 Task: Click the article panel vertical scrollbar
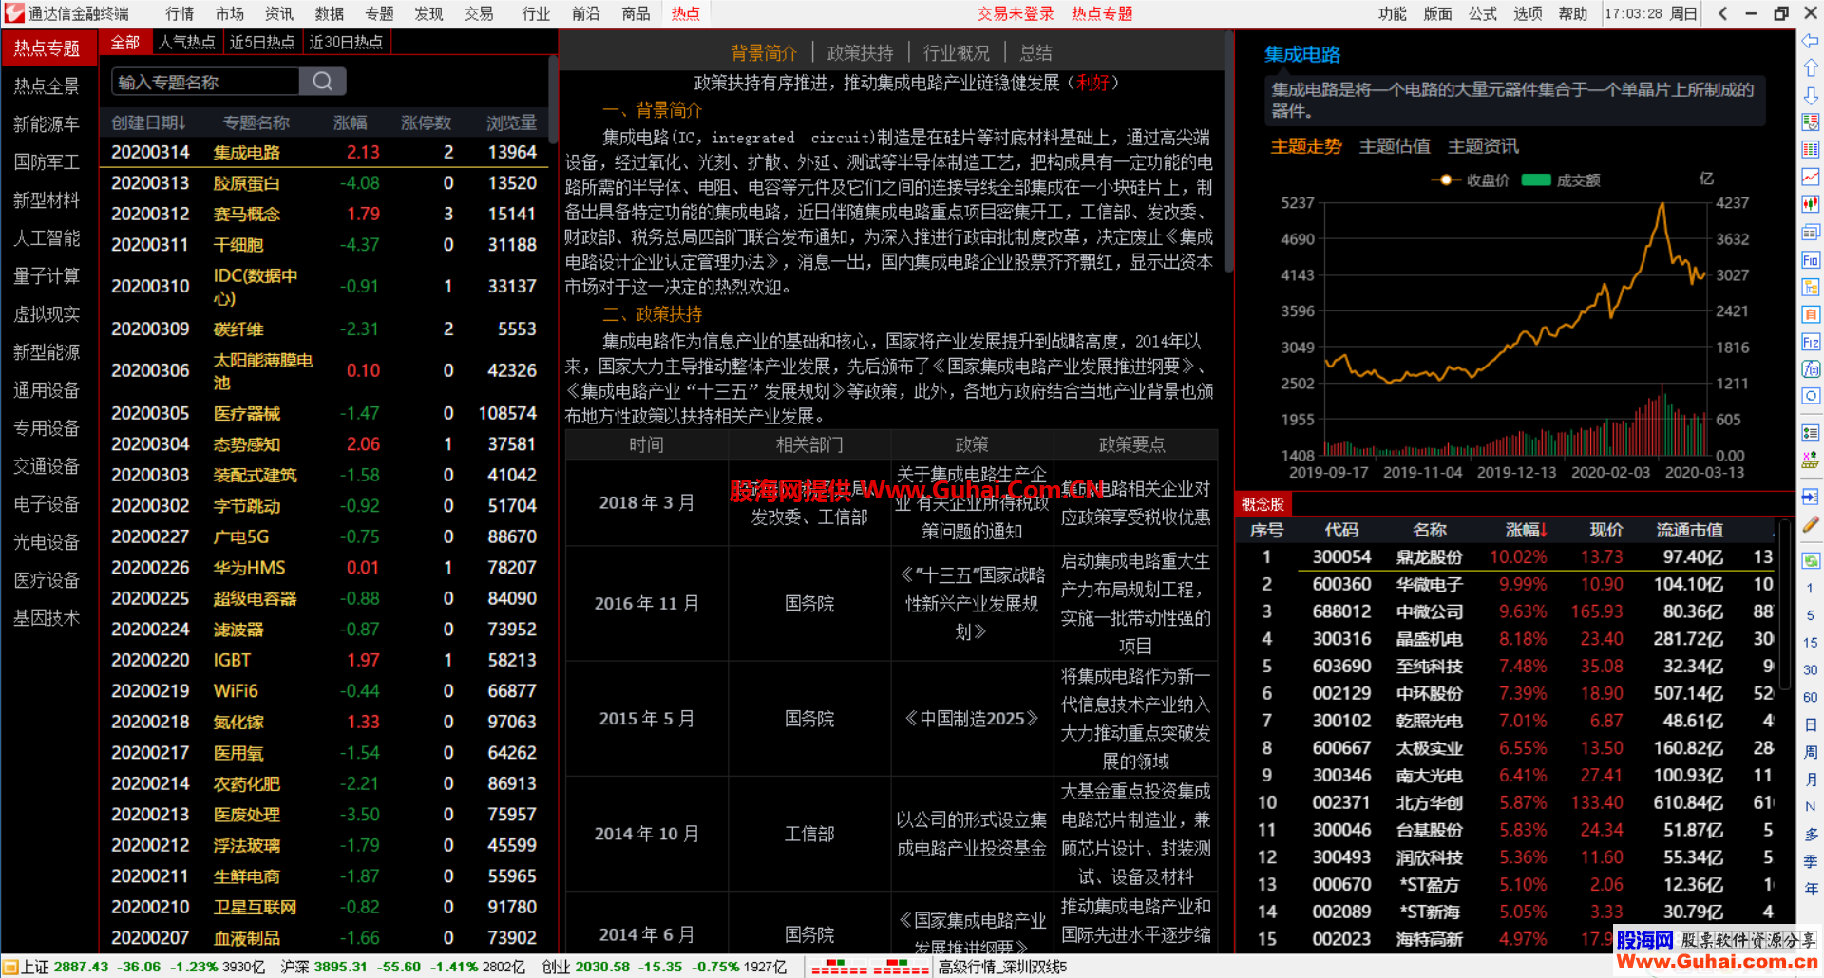point(1228,152)
